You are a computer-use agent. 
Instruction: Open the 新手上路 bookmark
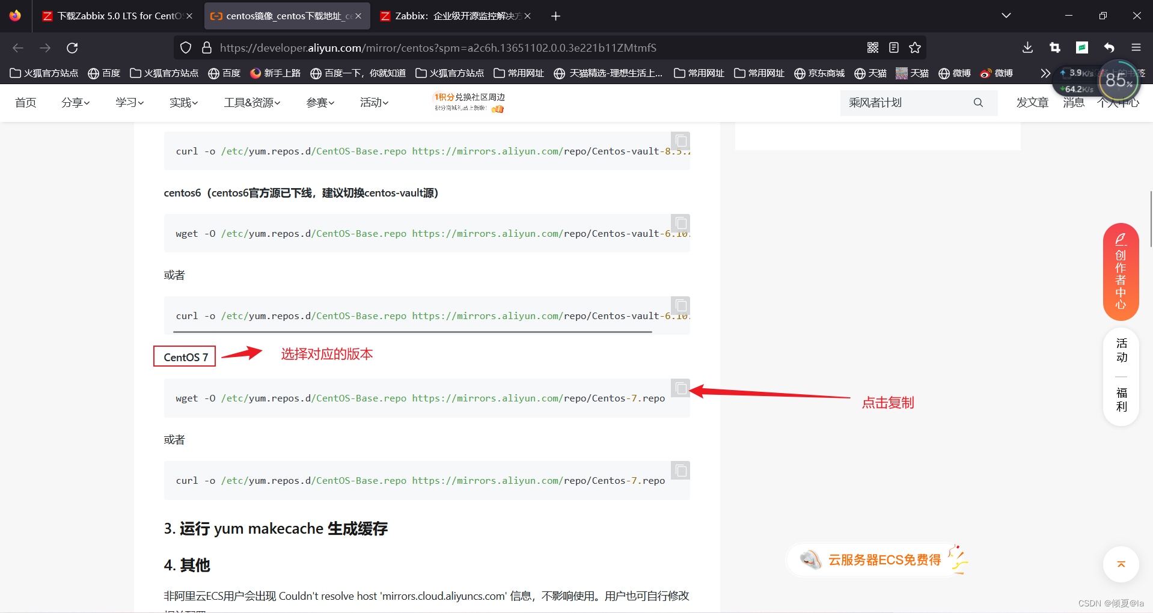(x=275, y=73)
